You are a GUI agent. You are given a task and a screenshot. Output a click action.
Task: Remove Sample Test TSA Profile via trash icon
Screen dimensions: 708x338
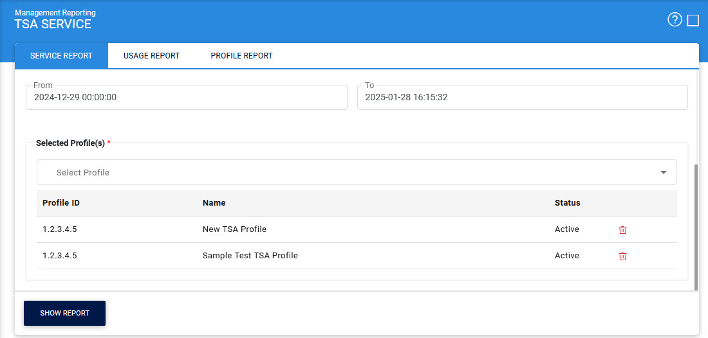click(622, 256)
